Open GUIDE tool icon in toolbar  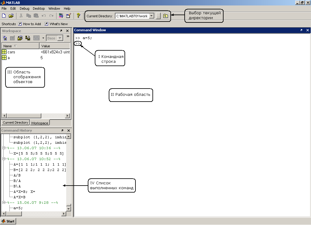[x=69, y=16]
